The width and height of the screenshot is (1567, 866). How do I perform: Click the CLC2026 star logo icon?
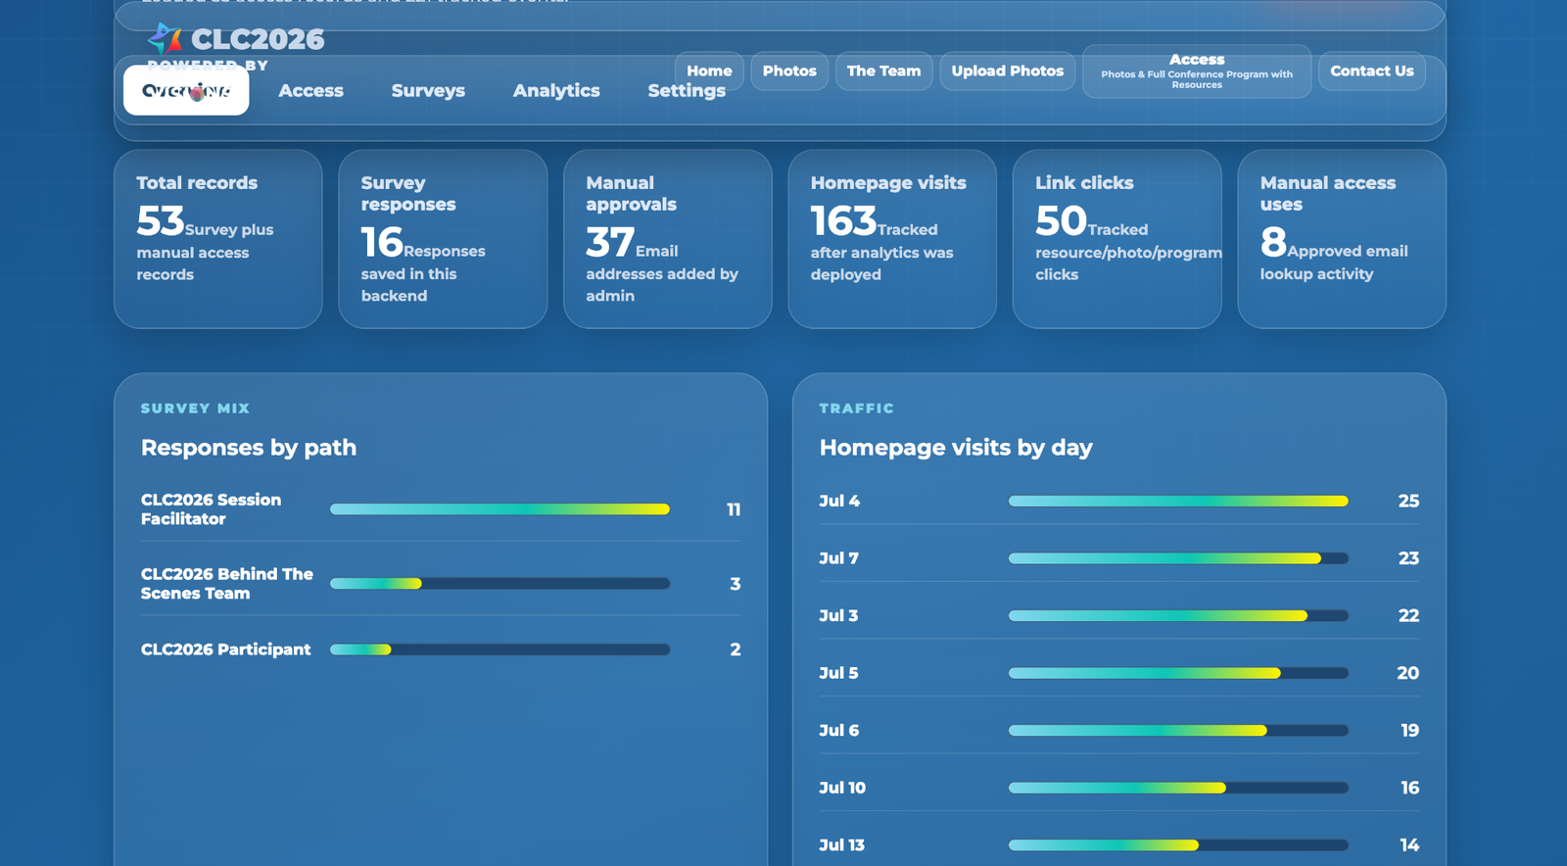(x=165, y=39)
